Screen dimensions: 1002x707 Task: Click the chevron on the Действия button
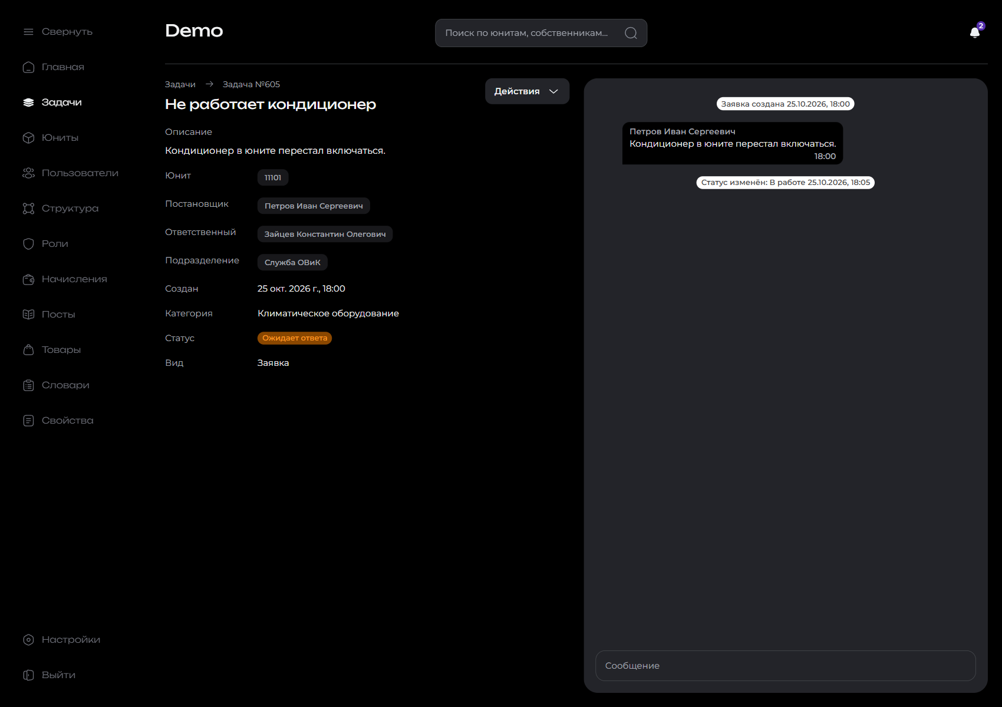[553, 91]
